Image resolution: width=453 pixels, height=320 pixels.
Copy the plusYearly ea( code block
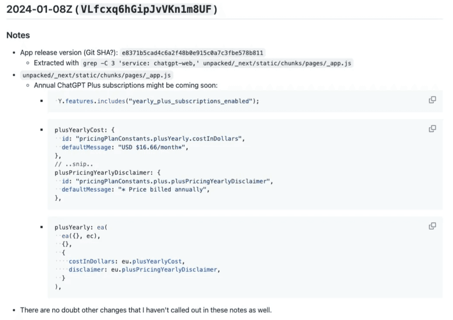(432, 226)
